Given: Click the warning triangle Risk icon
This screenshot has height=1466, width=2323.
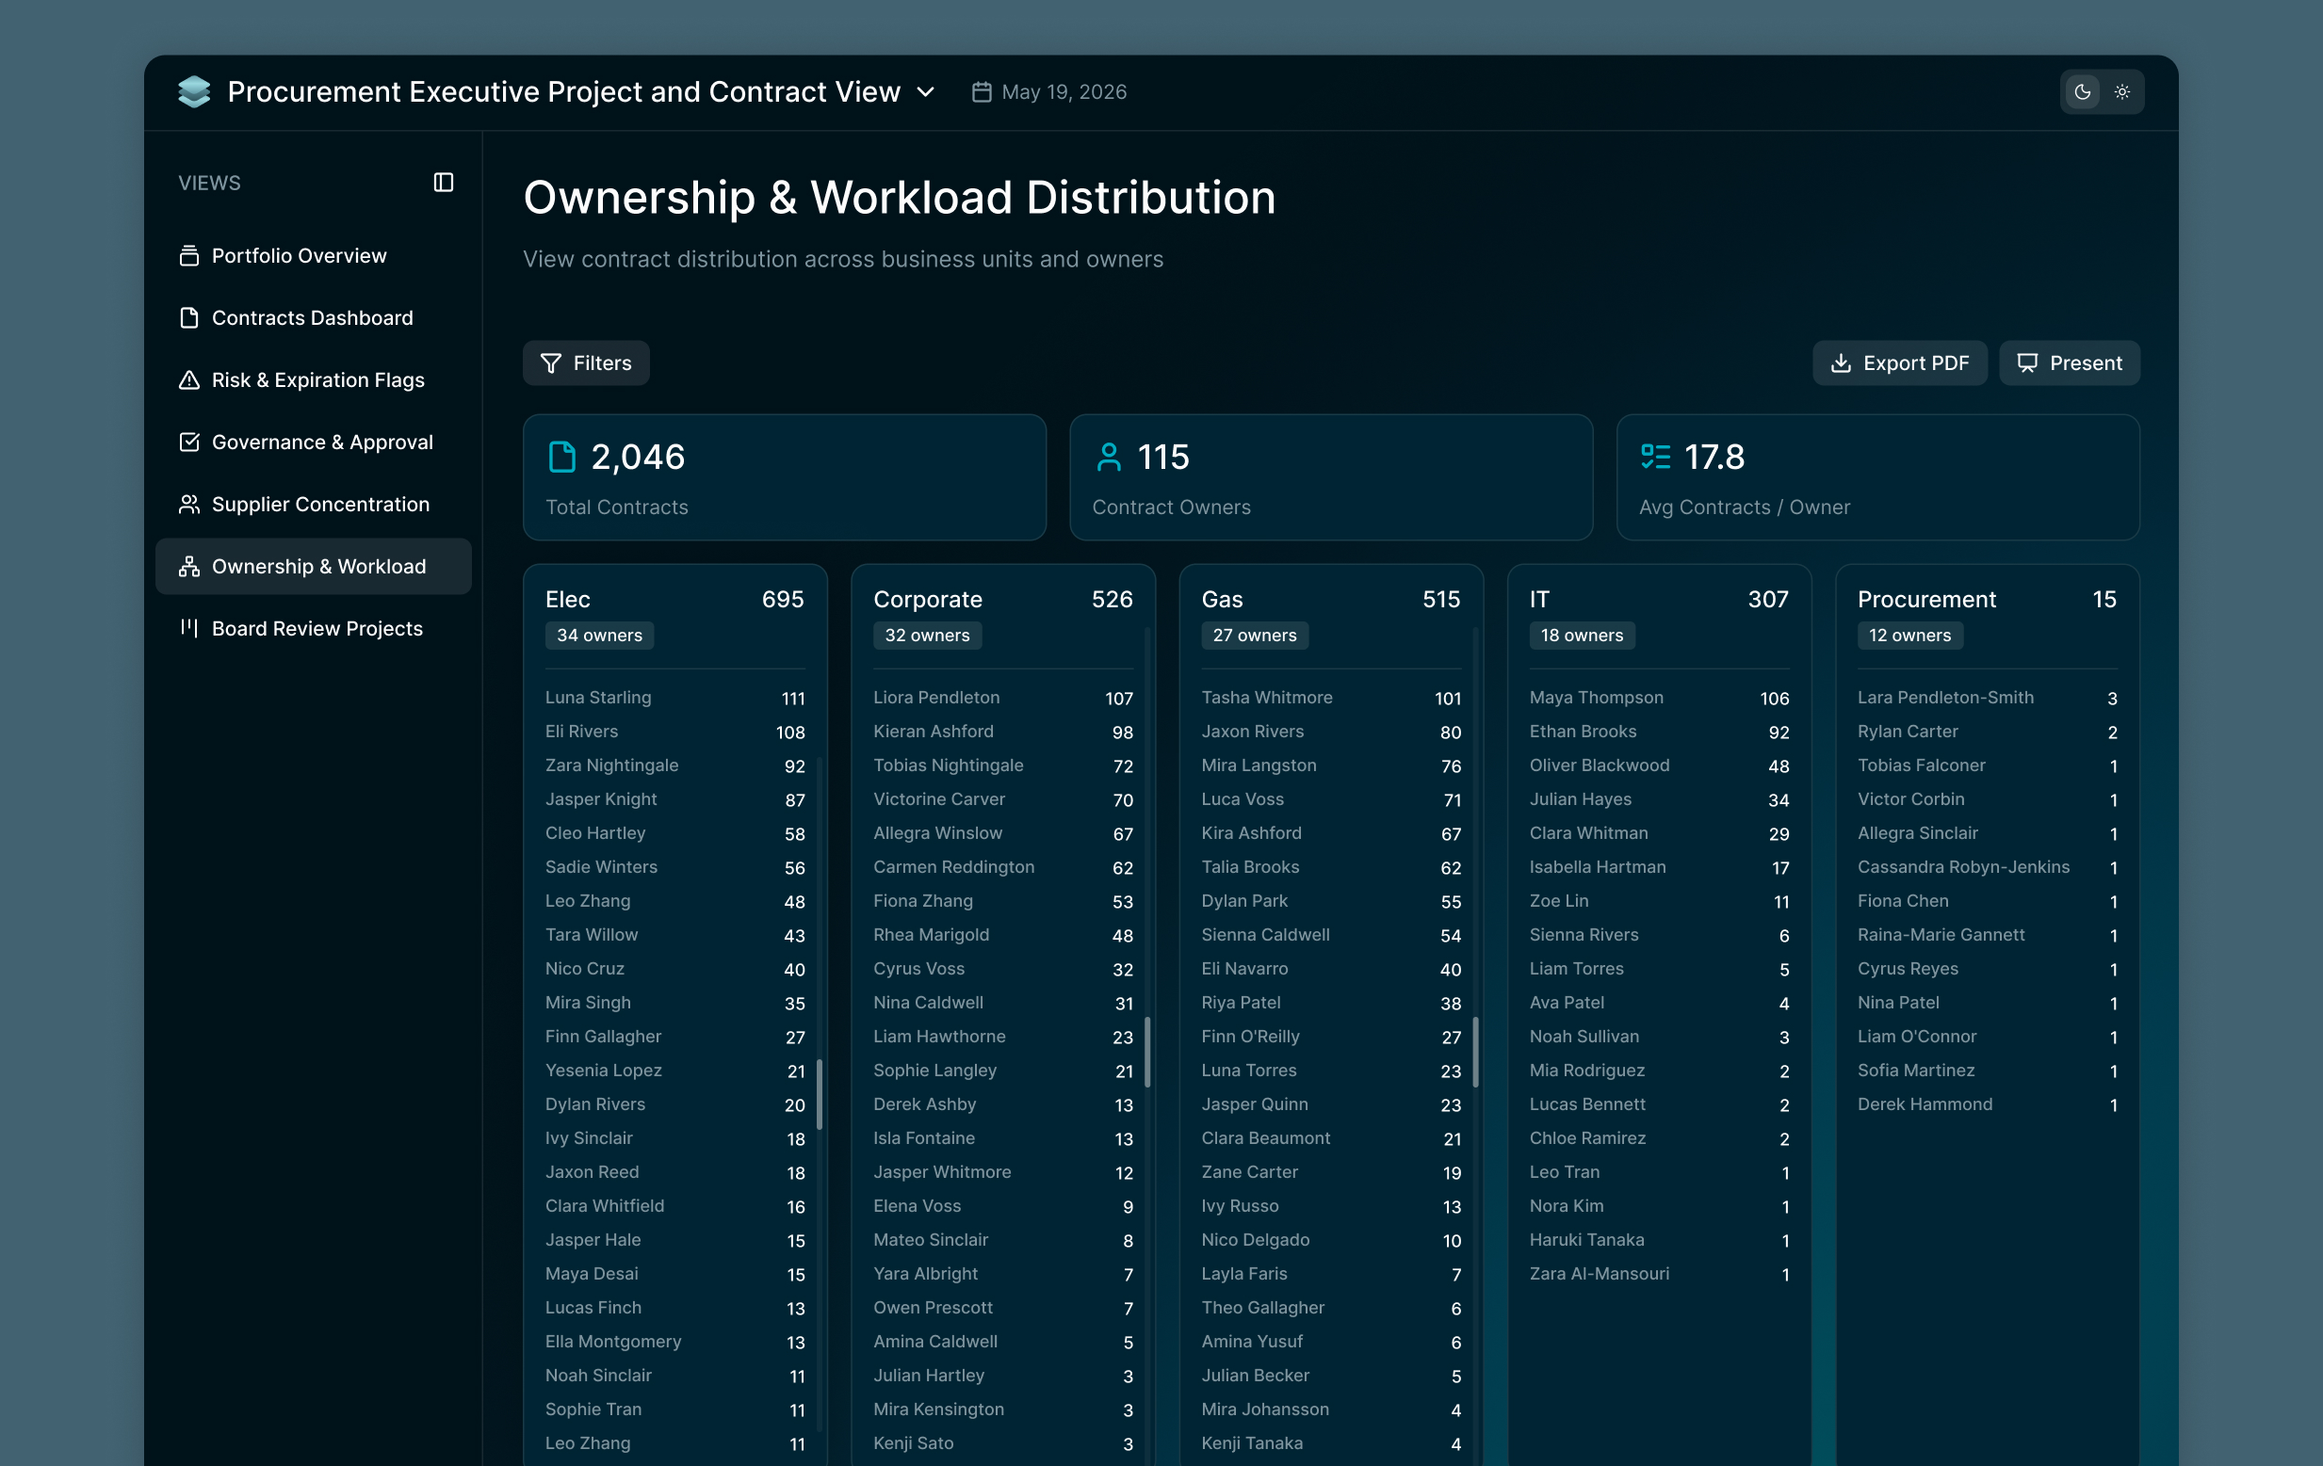Looking at the screenshot, I should [x=189, y=380].
